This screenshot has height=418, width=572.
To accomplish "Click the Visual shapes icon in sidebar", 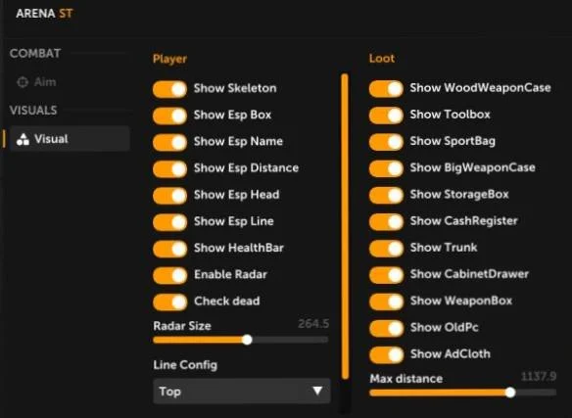I will 23,139.
